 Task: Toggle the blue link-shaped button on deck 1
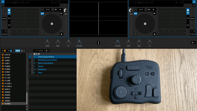(x=42, y=14)
